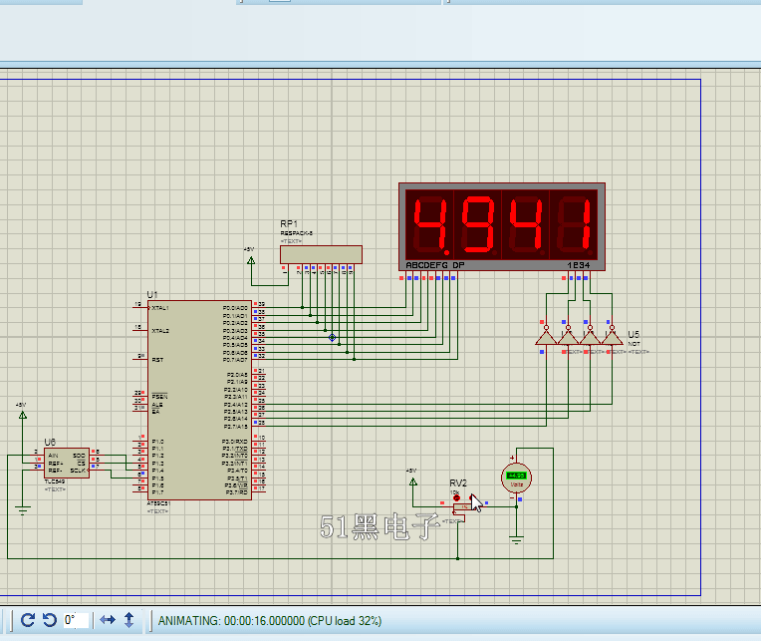Image resolution: width=761 pixels, height=641 pixels.
Task: Click the leftmost NOT gate of U5
Action: [546, 335]
